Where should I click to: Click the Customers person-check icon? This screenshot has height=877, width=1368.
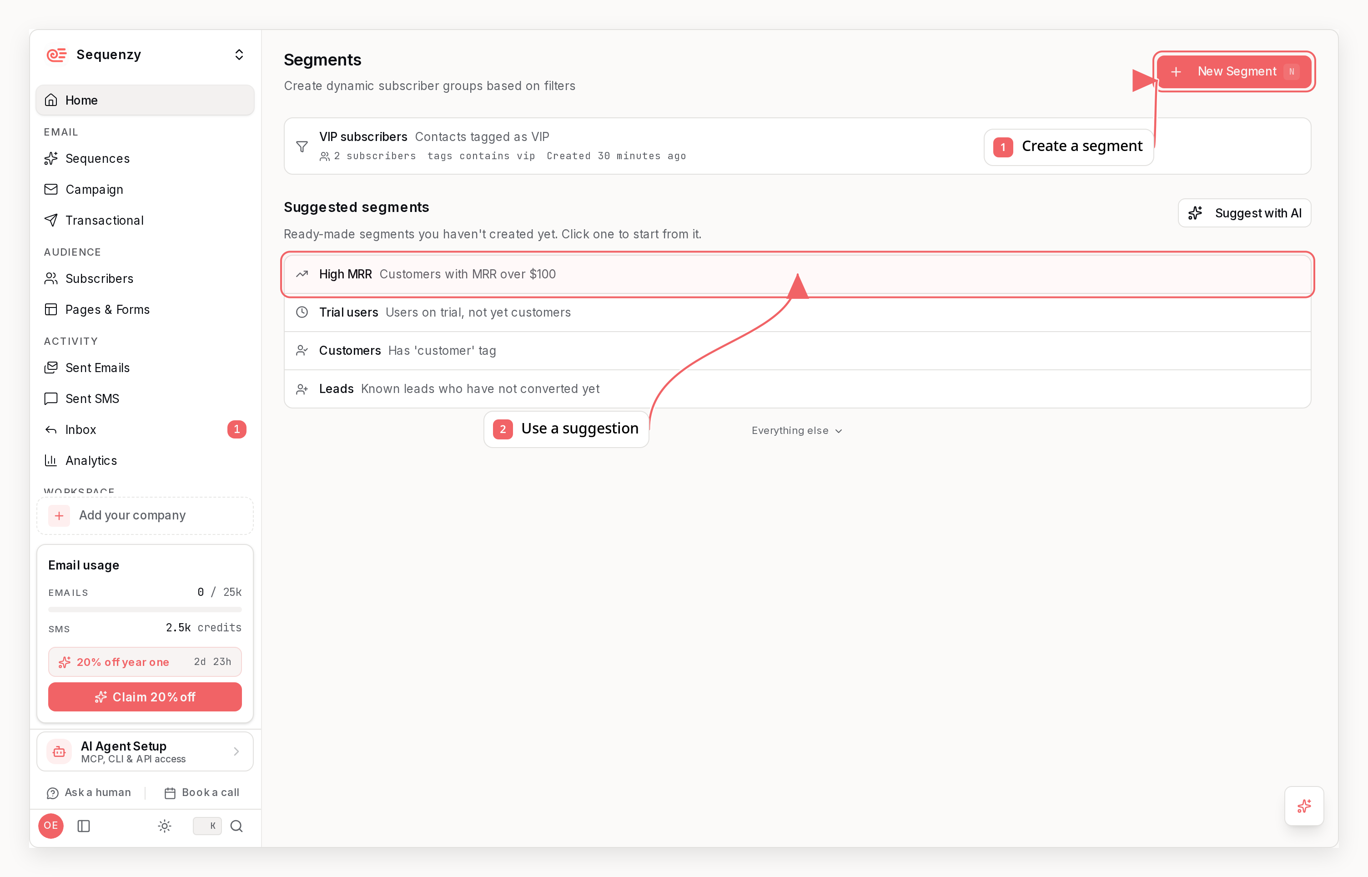pyautogui.click(x=302, y=350)
